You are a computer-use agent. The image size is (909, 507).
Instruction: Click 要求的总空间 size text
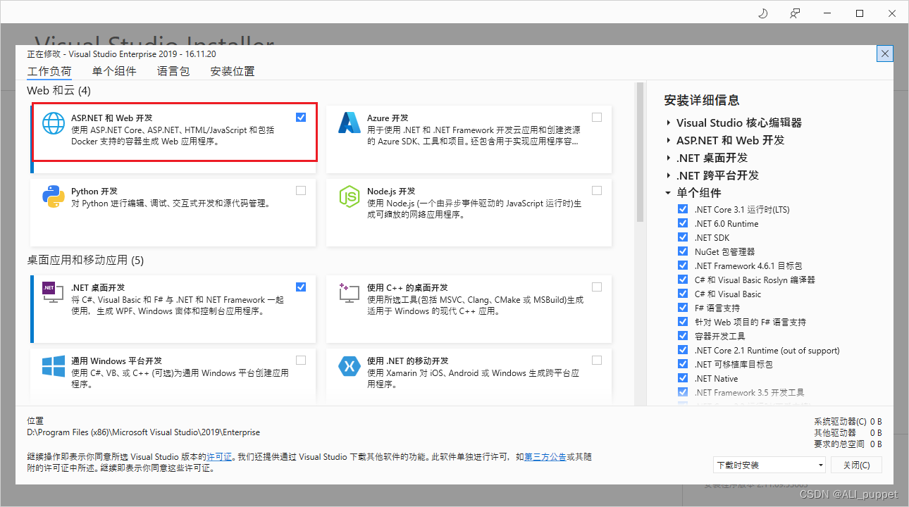(x=848, y=444)
